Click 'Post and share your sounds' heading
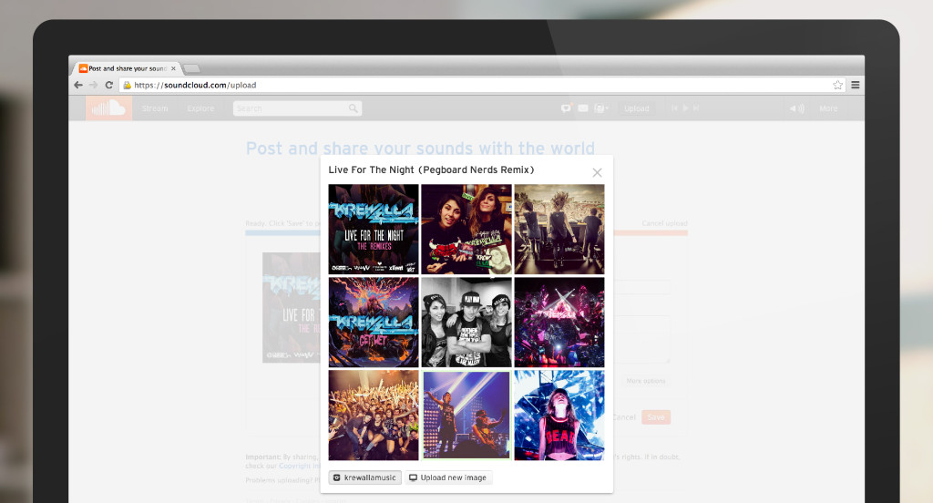933x503 pixels. point(420,148)
